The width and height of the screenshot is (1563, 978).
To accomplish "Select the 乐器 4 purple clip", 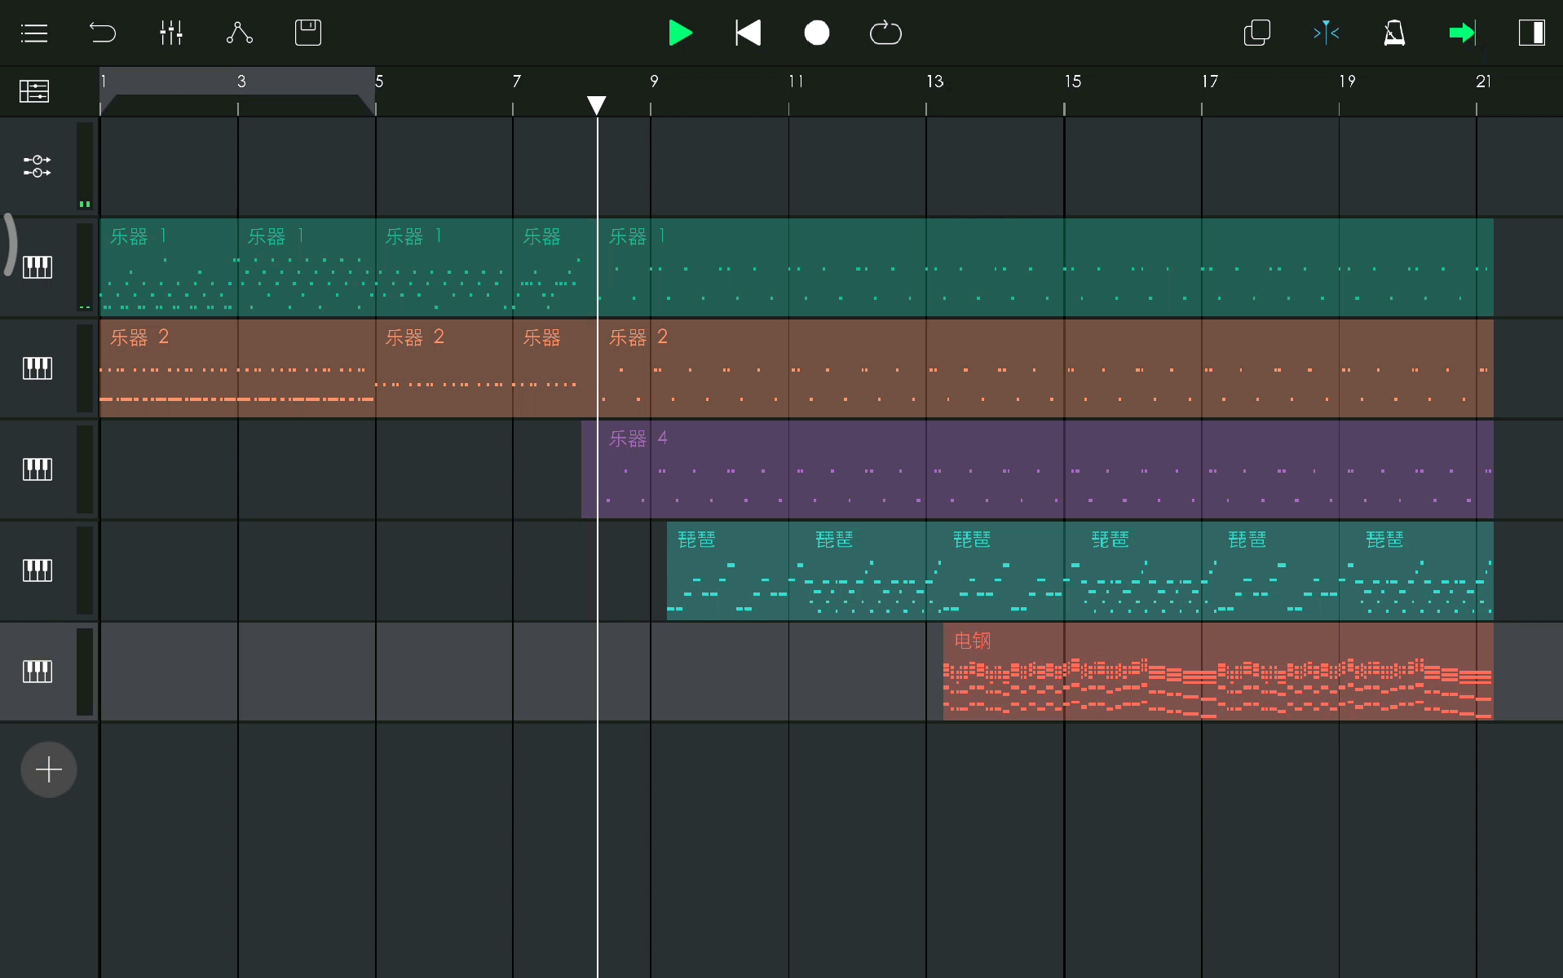I will (1037, 469).
